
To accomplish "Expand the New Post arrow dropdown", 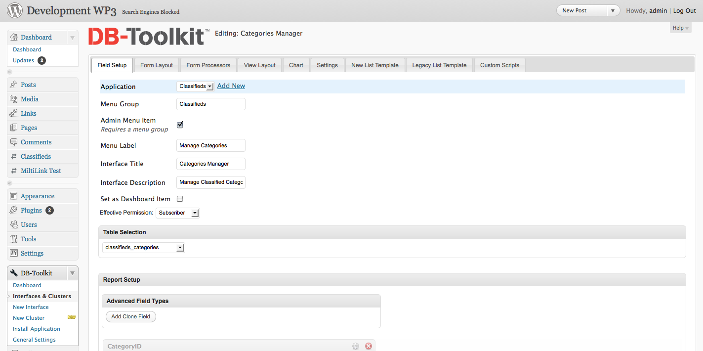I will [613, 10].
